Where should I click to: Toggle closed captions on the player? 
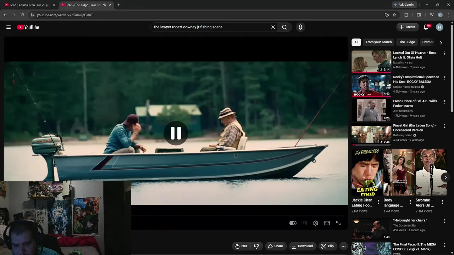tap(304, 223)
